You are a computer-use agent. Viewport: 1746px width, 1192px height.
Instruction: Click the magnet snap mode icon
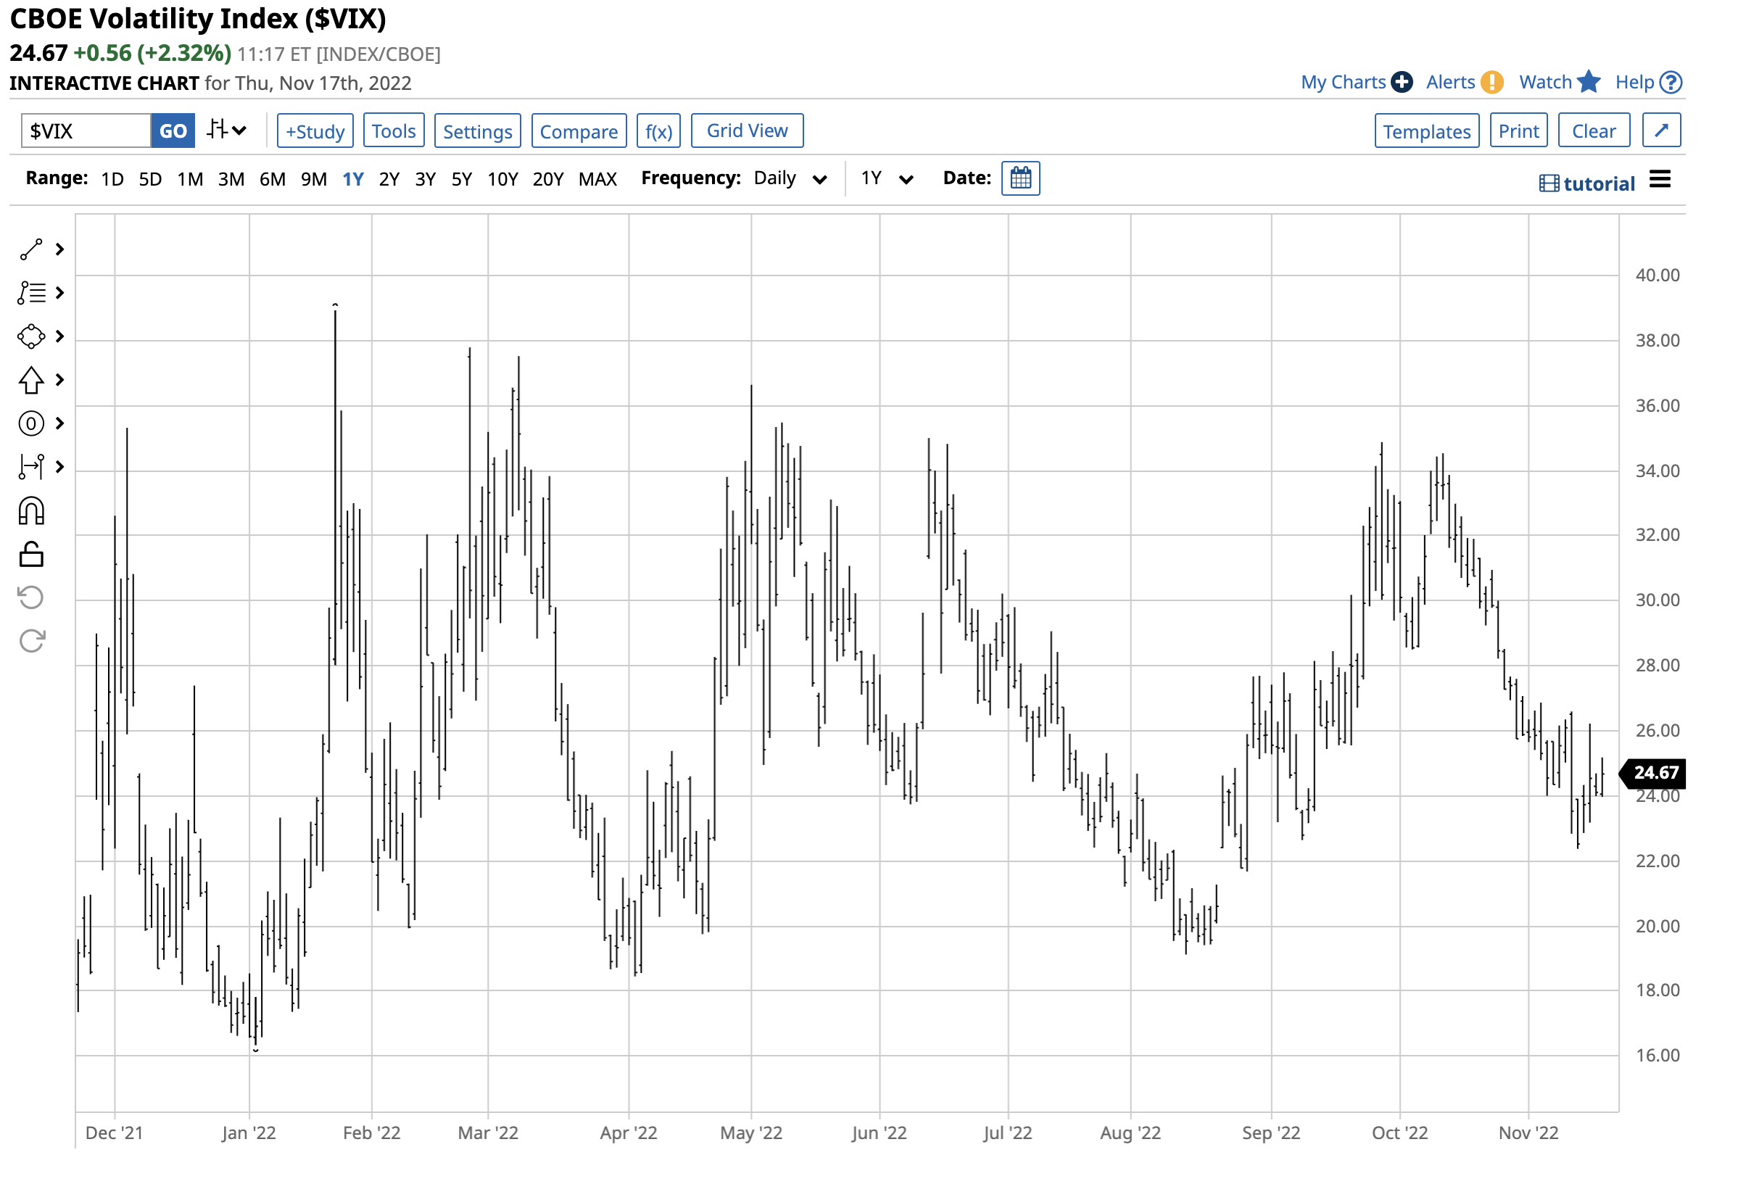coord(30,511)
